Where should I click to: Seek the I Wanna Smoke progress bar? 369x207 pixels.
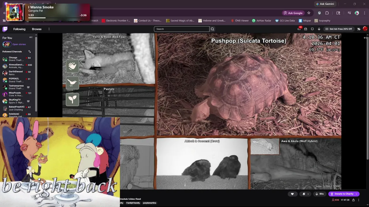[x=57, y=18]
